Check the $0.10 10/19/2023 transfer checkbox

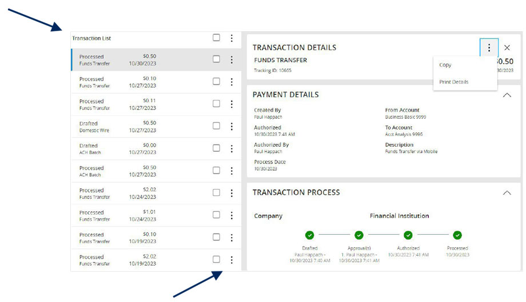tap(216, 237)
